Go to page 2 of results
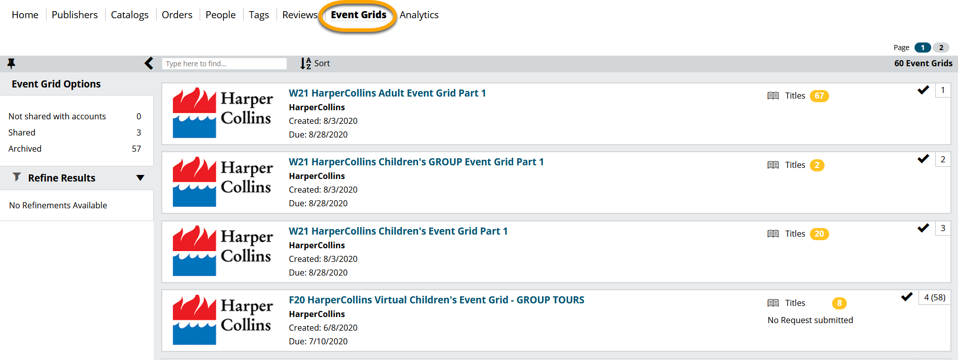The width and height of the screenshot is (958, 360). [x=941, y=48]
